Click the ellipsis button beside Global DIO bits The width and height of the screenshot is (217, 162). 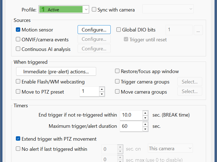pos(198,30)
